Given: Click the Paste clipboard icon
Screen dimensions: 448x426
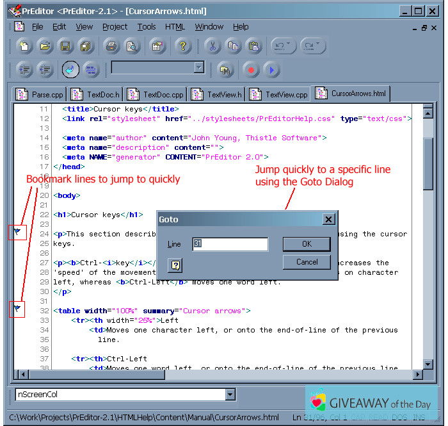Looking at the screenshot, I should click(x=253, y=46).
